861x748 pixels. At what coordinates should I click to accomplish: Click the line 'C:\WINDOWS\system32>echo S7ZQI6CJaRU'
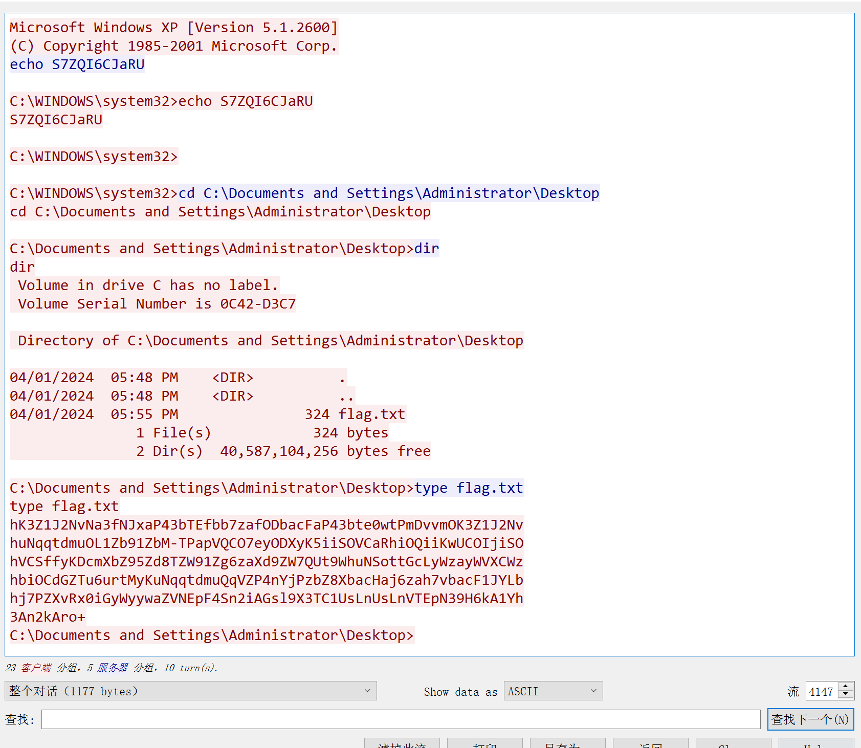[x=162, y=101]
